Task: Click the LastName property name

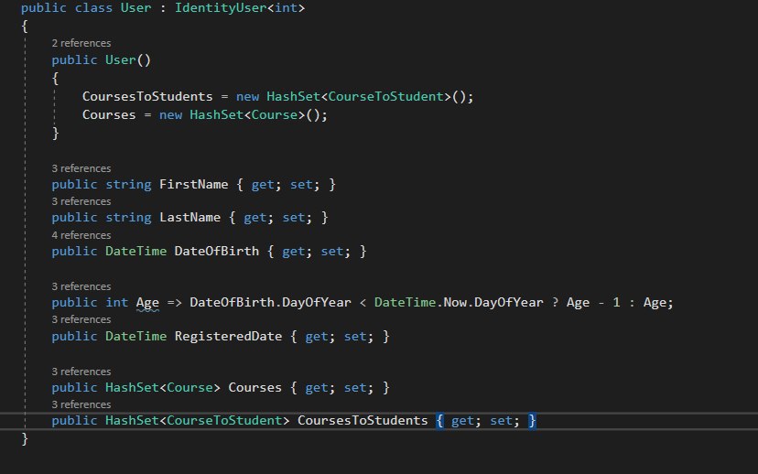Action: click(x=189, y=218)
